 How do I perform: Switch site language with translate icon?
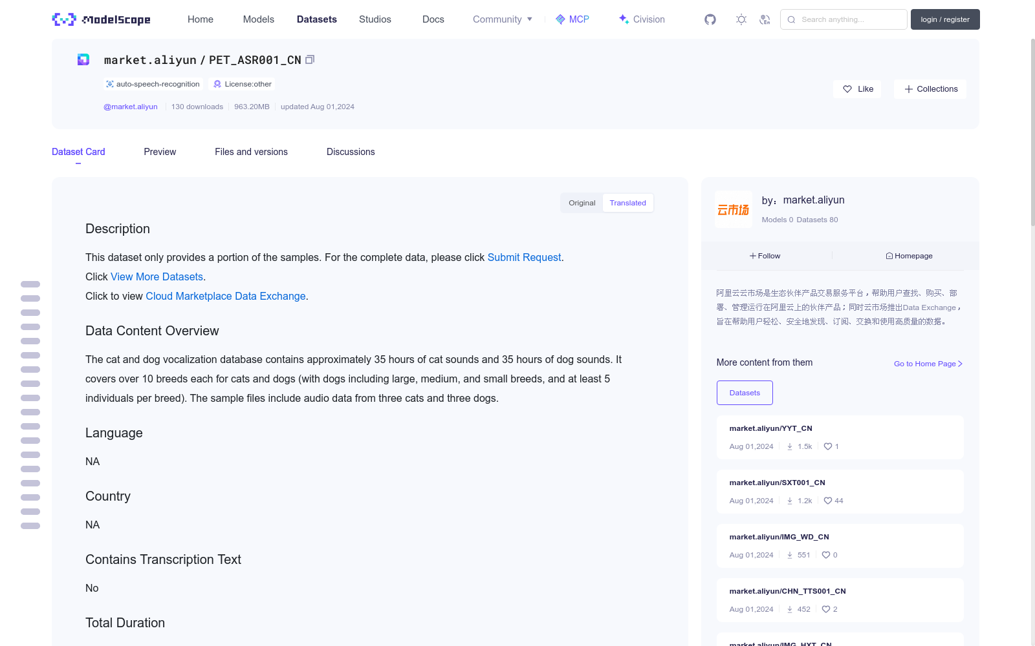pyautogui.click(x=765, y=19)
